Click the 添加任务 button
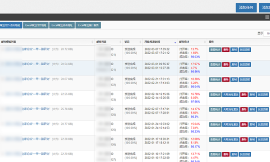 (246, 8)
